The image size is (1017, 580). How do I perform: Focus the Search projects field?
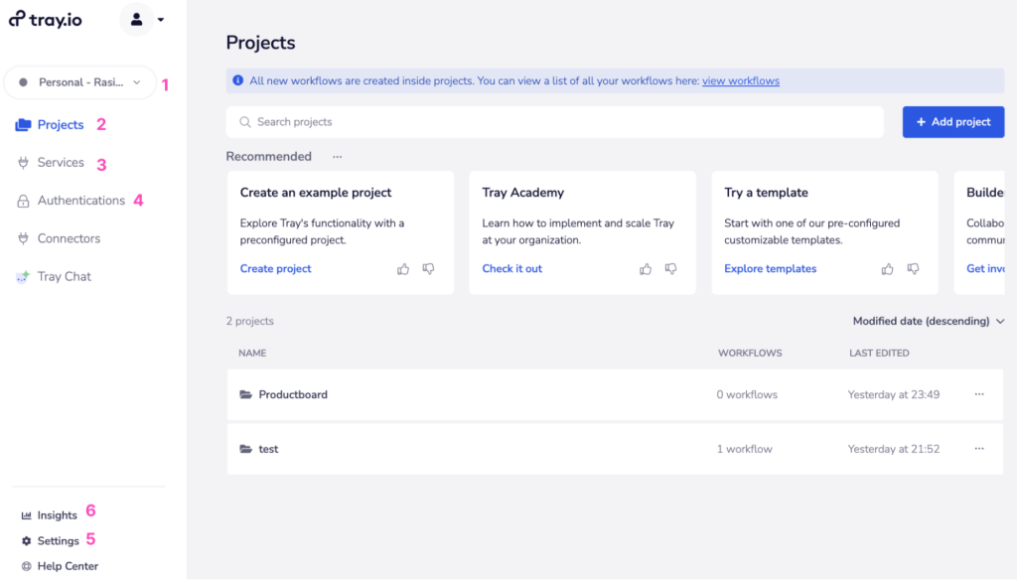coord(554,122)
